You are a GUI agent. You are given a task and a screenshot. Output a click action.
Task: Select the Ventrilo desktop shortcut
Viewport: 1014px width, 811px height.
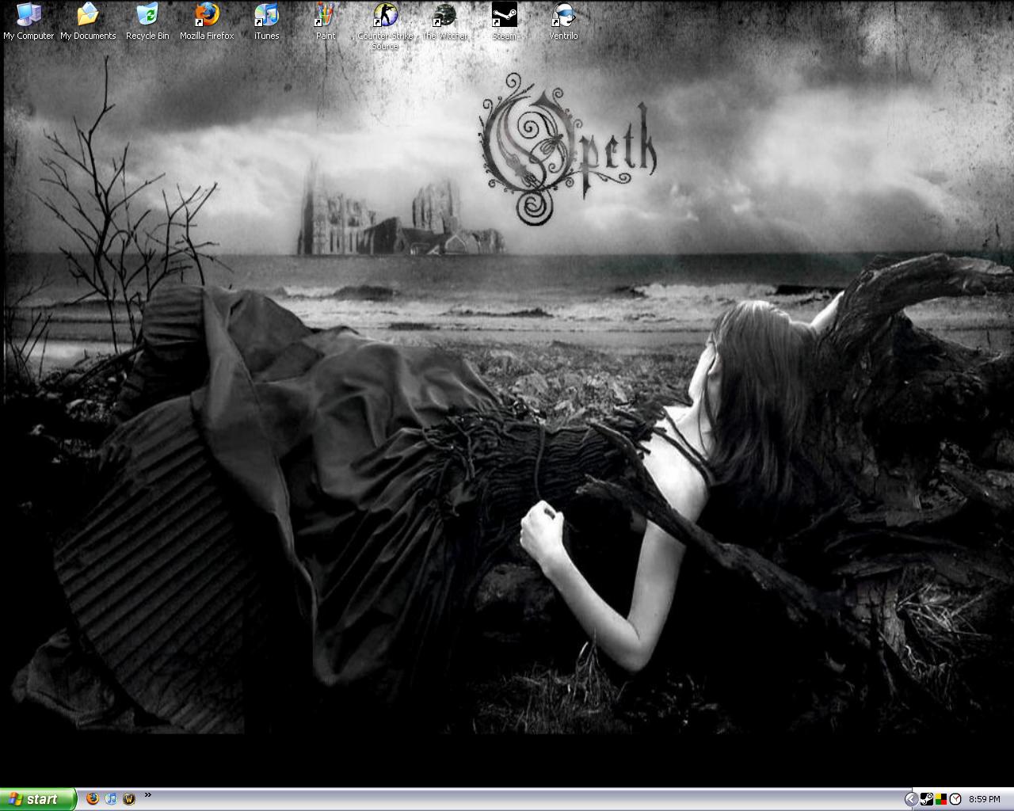point(563,21)
